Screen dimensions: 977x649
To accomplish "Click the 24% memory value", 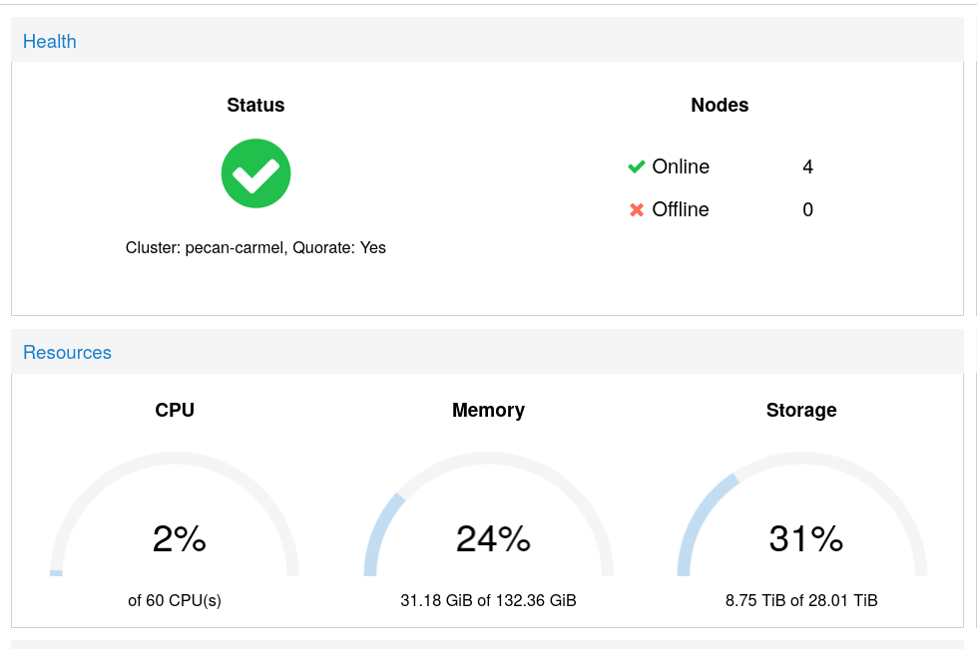I will point(493,538).
